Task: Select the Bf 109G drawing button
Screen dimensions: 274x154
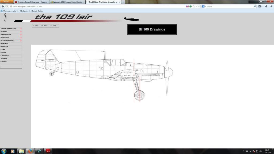Action: (x=45, y=26)
